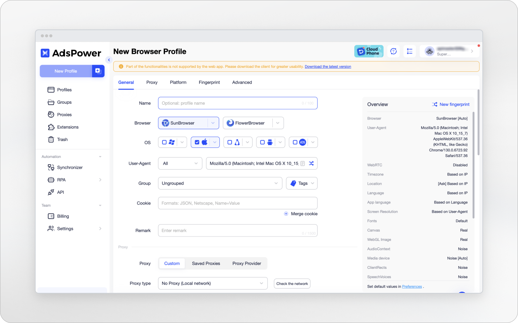Enable the iOS operating system checkbox
518x323 pixels.
[295, 142]
